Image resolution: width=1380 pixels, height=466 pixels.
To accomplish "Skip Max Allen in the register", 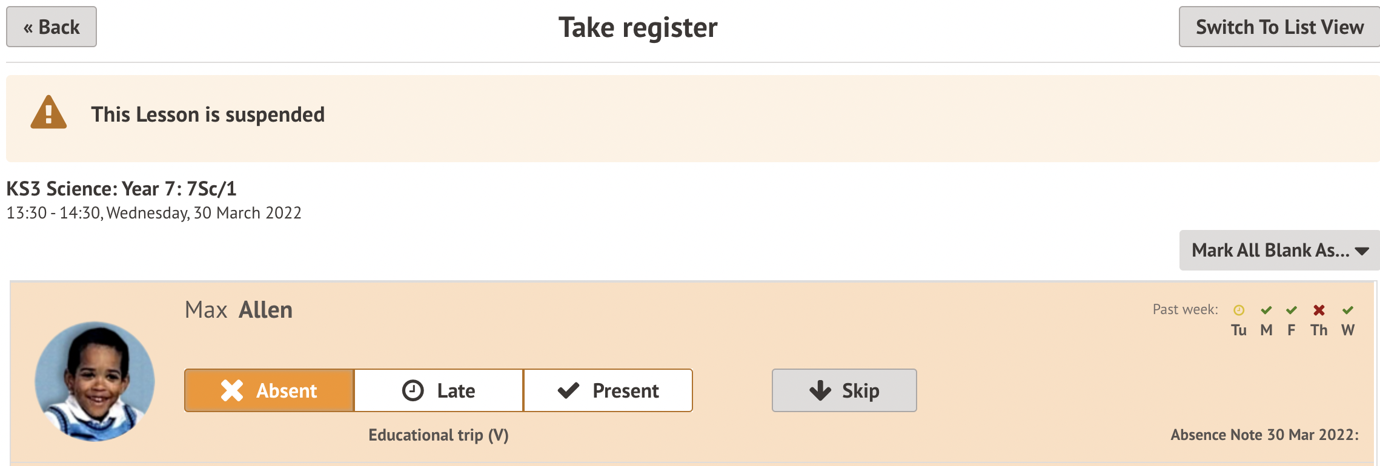I will [844, 390].
